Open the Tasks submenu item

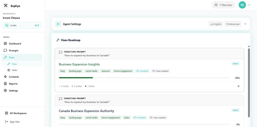(x=22, y=70)
